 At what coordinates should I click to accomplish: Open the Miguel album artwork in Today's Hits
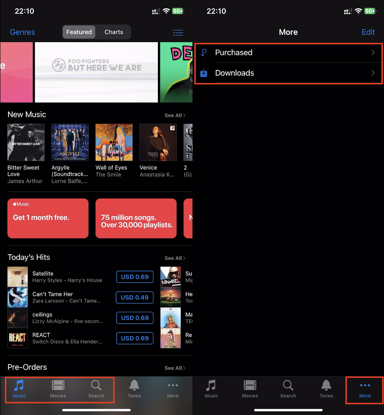tap(171, 277)
